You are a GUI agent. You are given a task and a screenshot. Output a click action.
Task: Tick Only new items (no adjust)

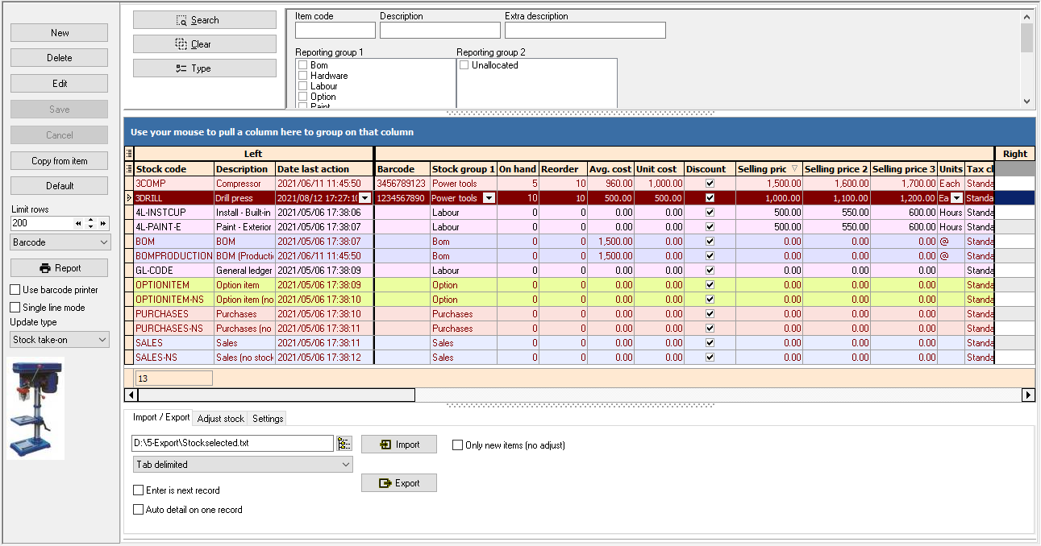[x=458, y=445]
